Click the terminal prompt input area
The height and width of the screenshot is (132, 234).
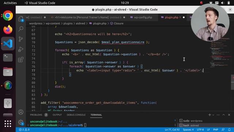point(85,125)
